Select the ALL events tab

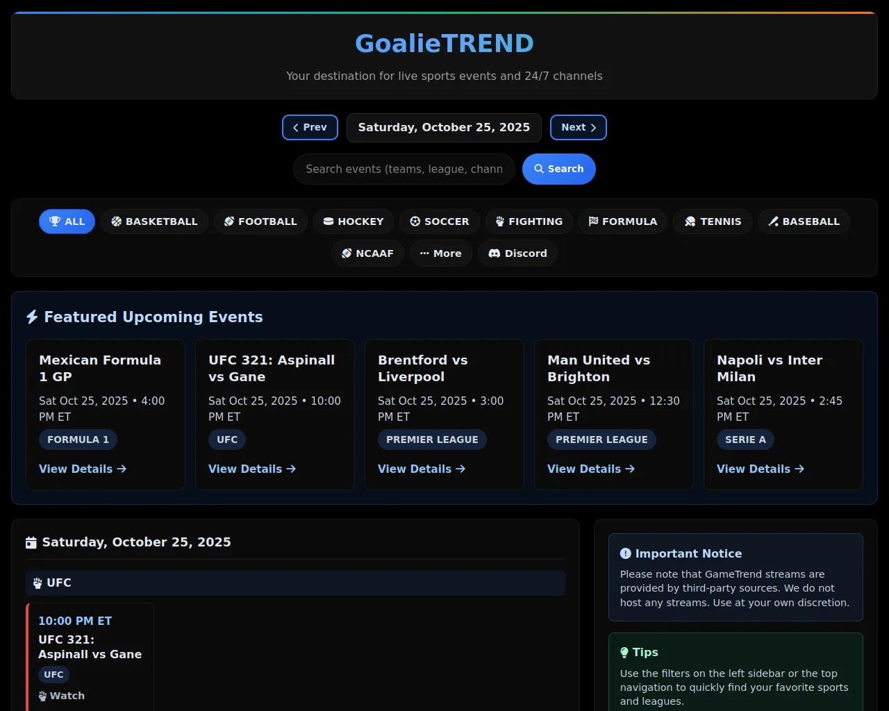coord(67,221)
